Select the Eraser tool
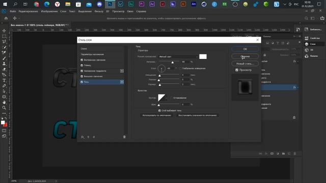 4,69
